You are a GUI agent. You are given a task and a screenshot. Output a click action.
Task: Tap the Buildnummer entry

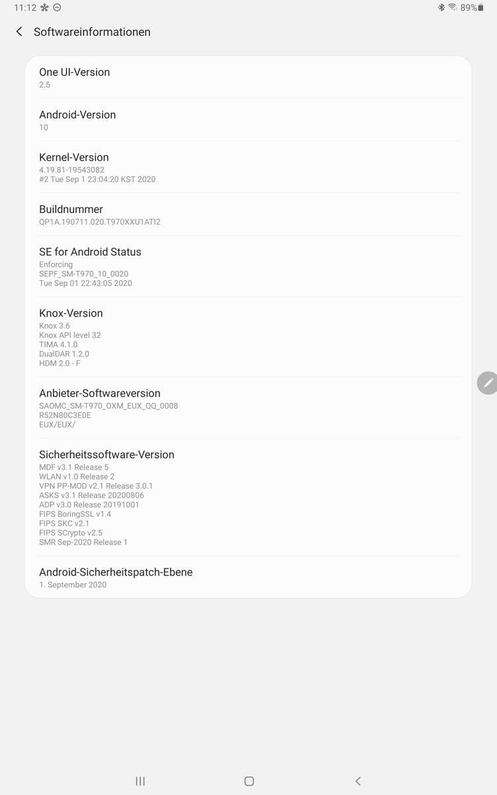pos(248,215)
